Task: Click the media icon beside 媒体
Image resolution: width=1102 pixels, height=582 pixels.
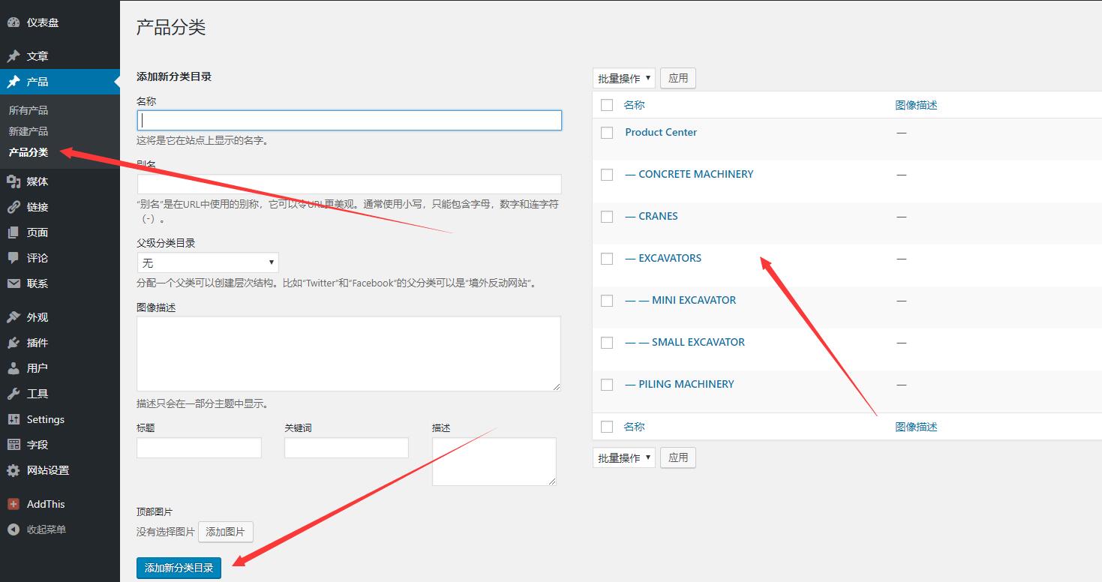Action: coord(14,181)
